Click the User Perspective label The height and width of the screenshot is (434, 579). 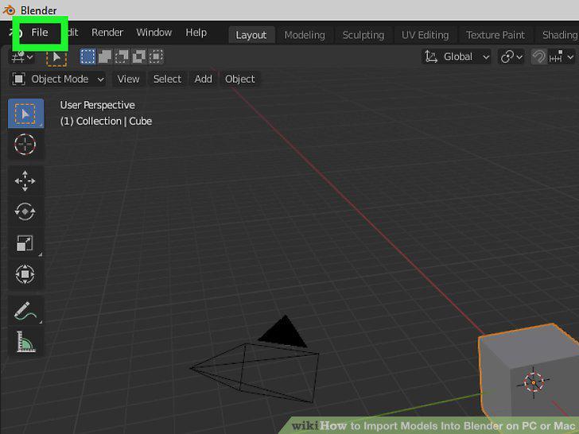pyautogui.click(x=97, y=105)
